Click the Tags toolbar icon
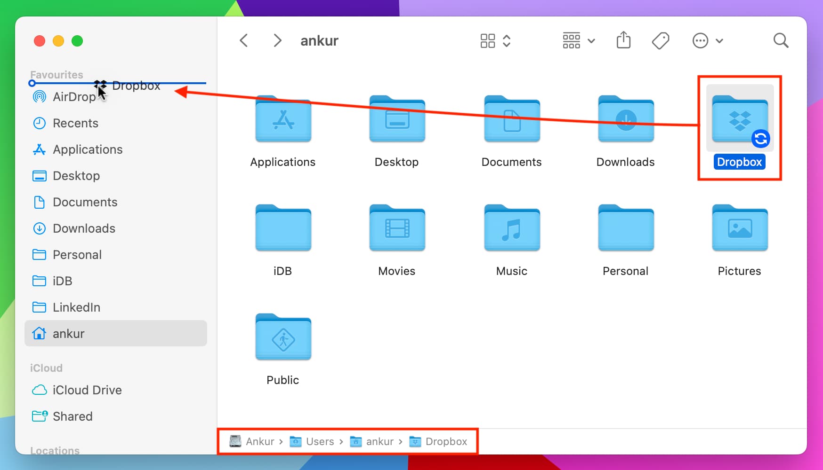Screen dimensions: 823x470 (661, 41)
